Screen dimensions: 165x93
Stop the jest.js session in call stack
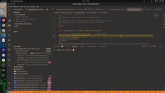coord(50,53)
